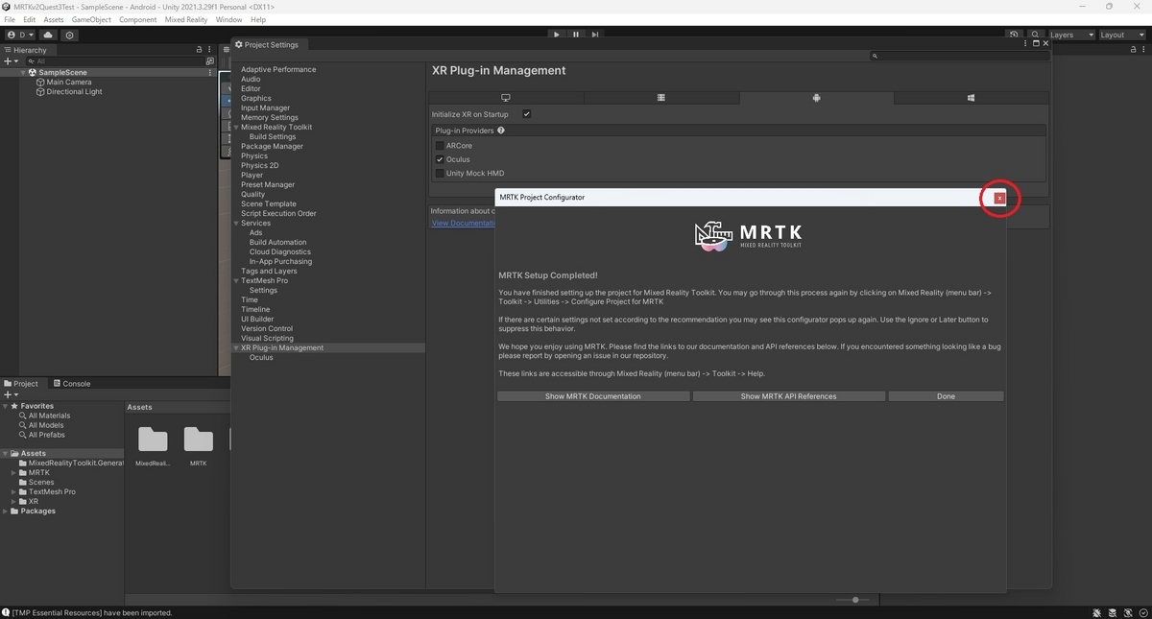The image size is (1152, 619).
Task: Enable the ARCore plug-in provider checkbox
Action: 440,145
